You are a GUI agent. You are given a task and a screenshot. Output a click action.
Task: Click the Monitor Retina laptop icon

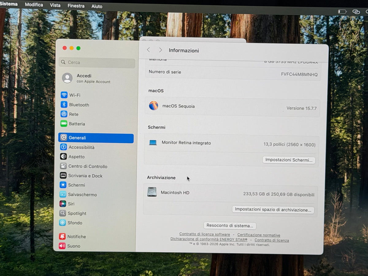153,143
